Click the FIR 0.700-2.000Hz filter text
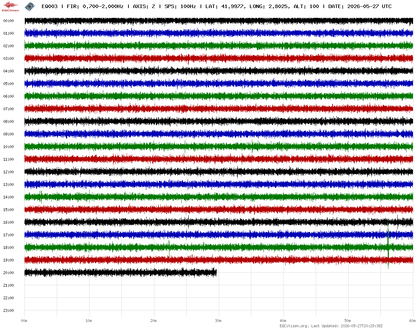 (95, 6)
